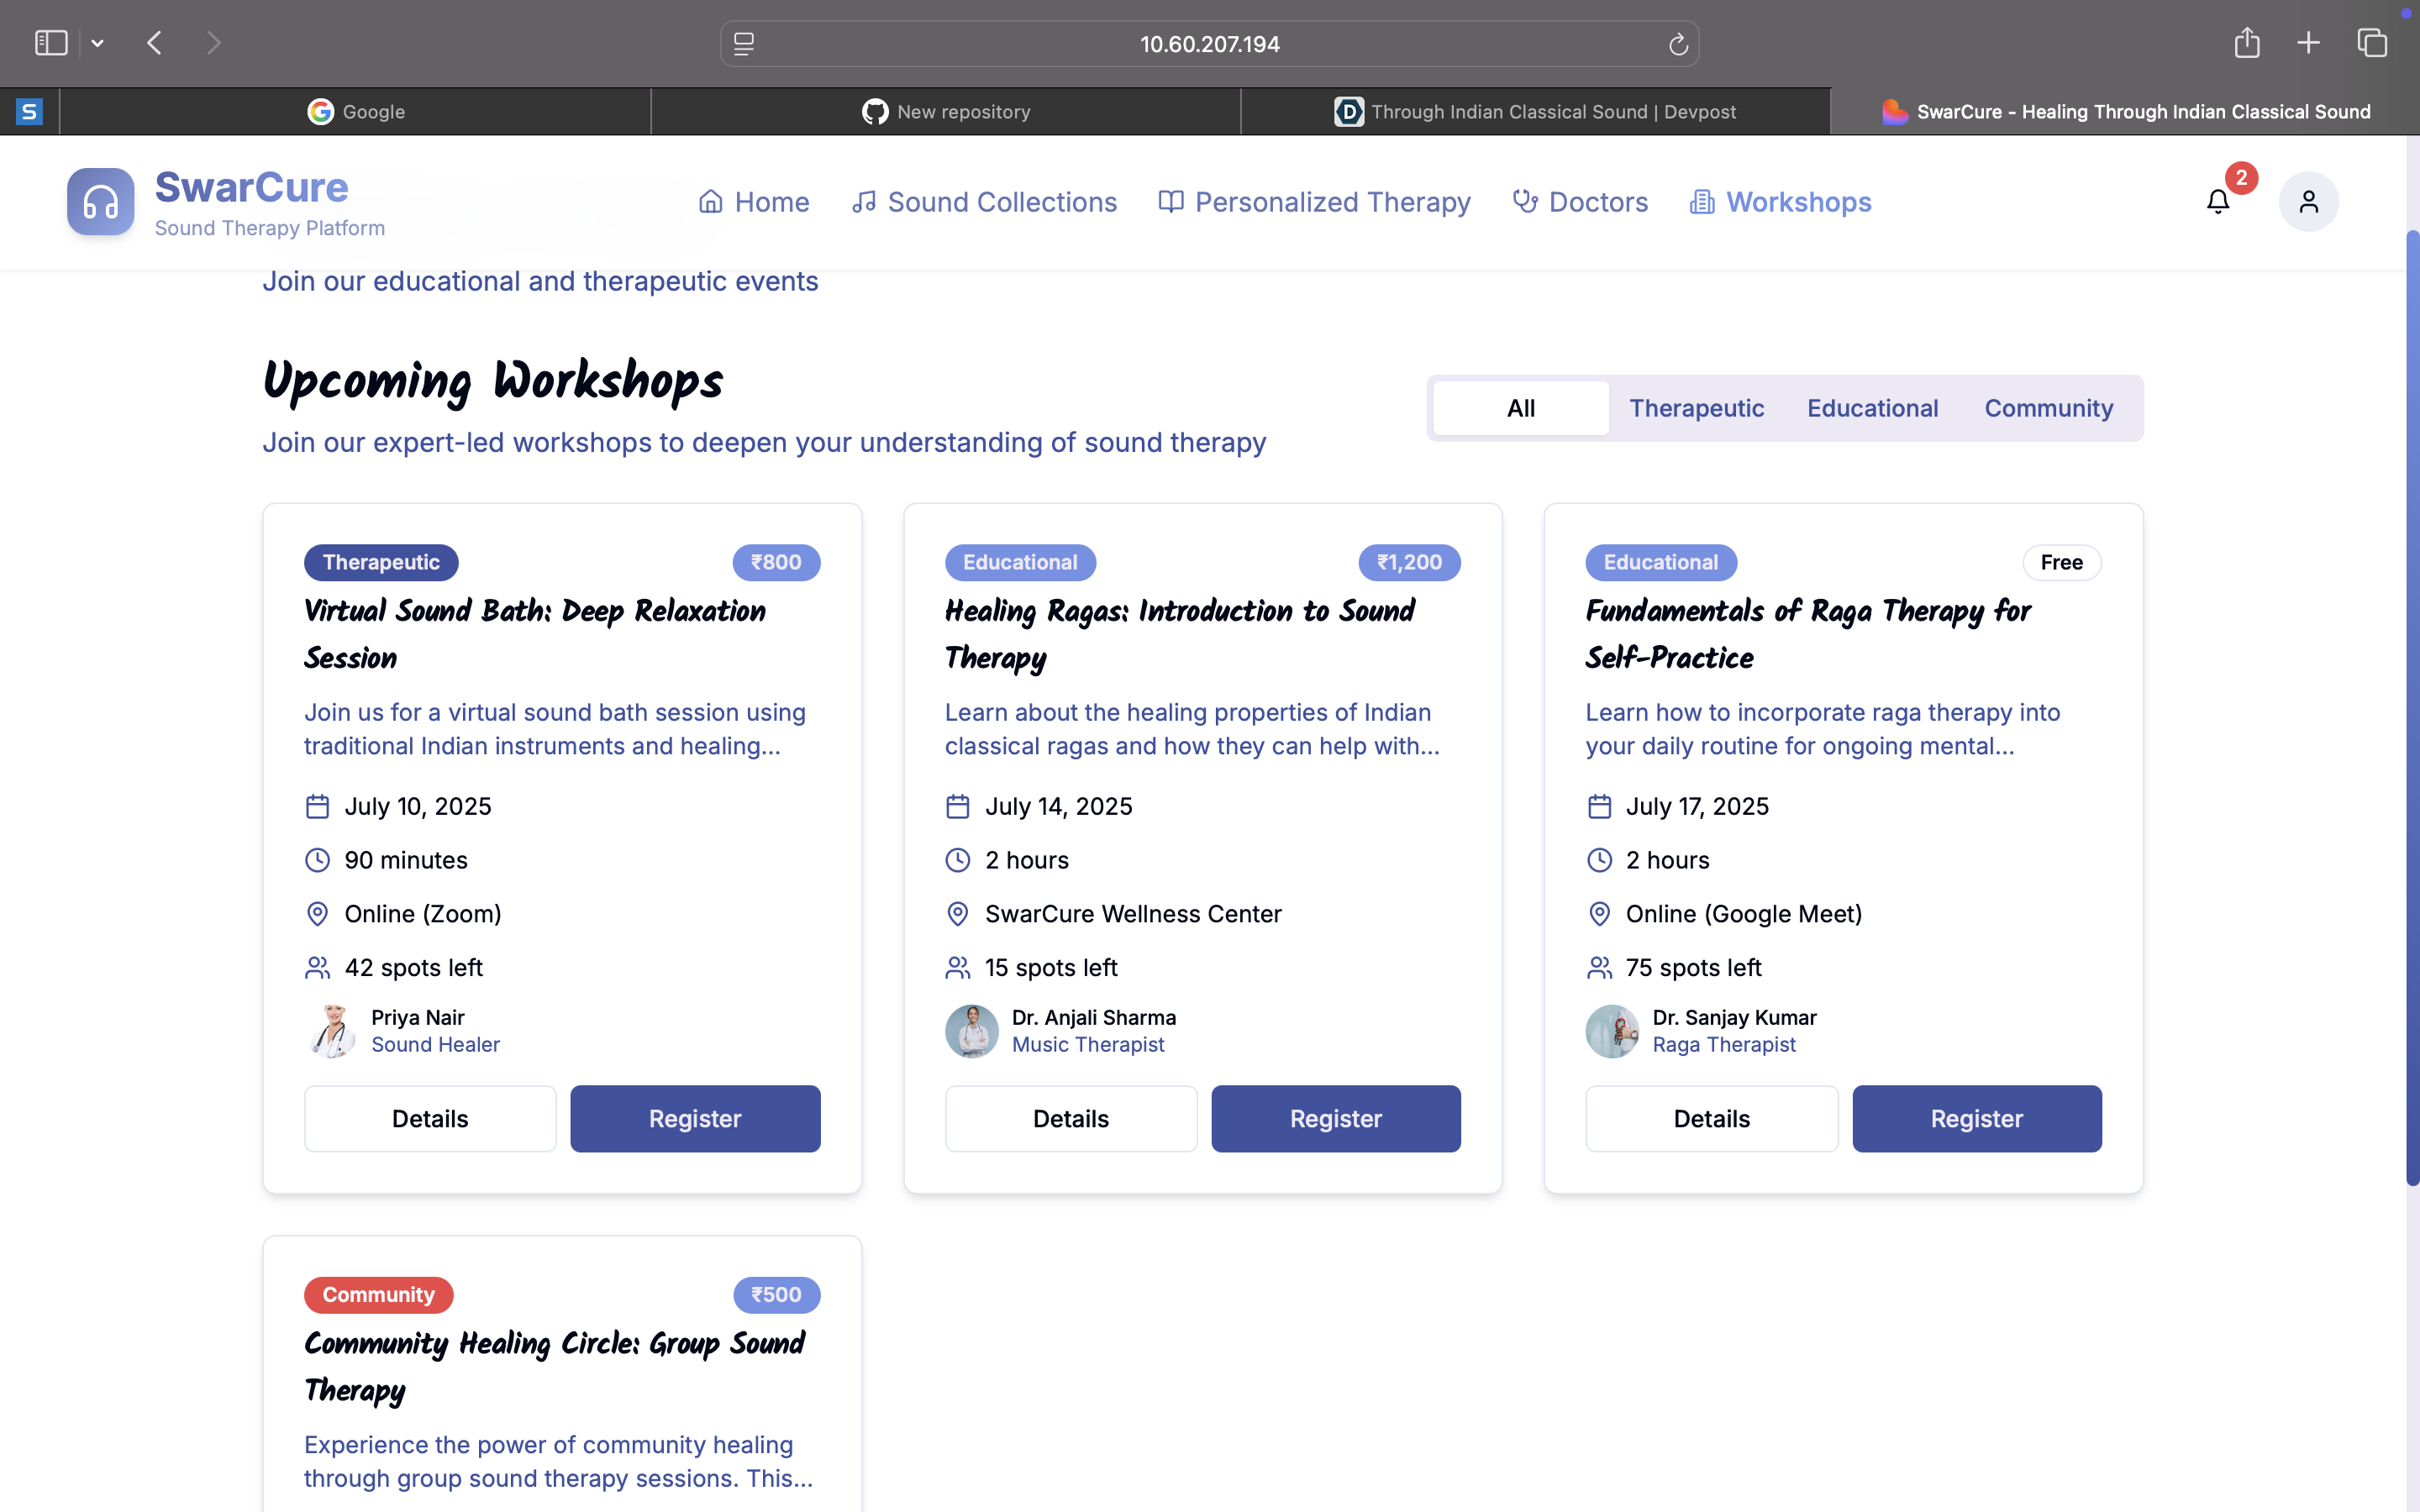Click the Safari share icon

click(2246, 43)
